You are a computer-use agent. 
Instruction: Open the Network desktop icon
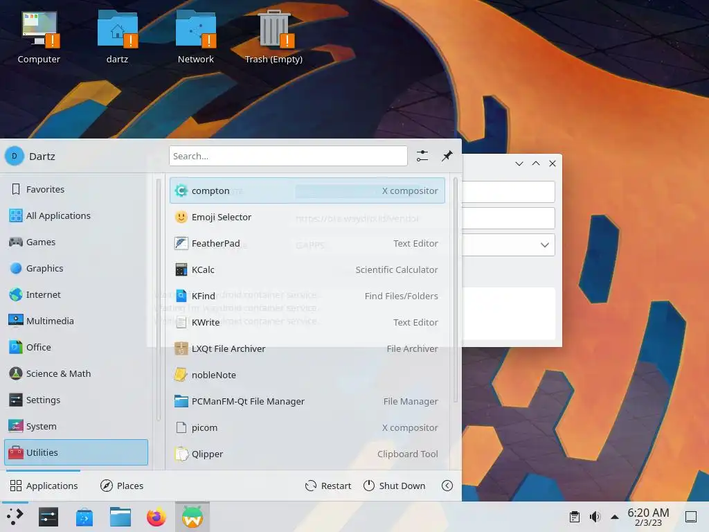[x=196, y=37]
